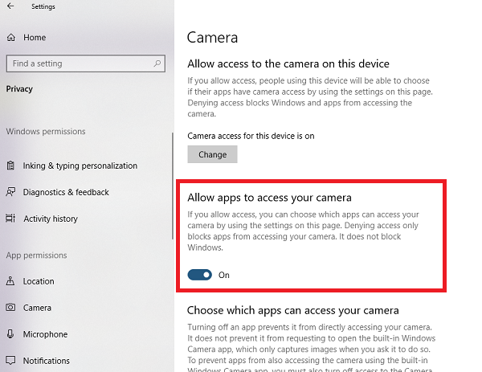Viewport: 482px width, 372px height.
Task: Click the Activity history icon
Action: click(10, 219)
